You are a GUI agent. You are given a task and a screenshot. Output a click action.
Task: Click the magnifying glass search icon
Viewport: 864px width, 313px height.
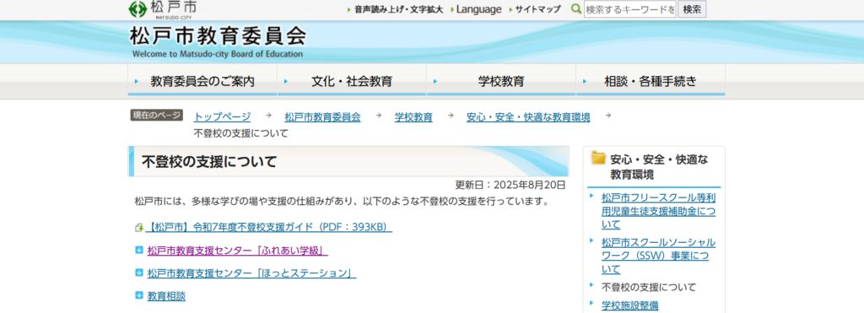pos(576,9)
